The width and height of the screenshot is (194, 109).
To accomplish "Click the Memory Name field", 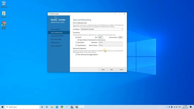I will tap(111, 45).
